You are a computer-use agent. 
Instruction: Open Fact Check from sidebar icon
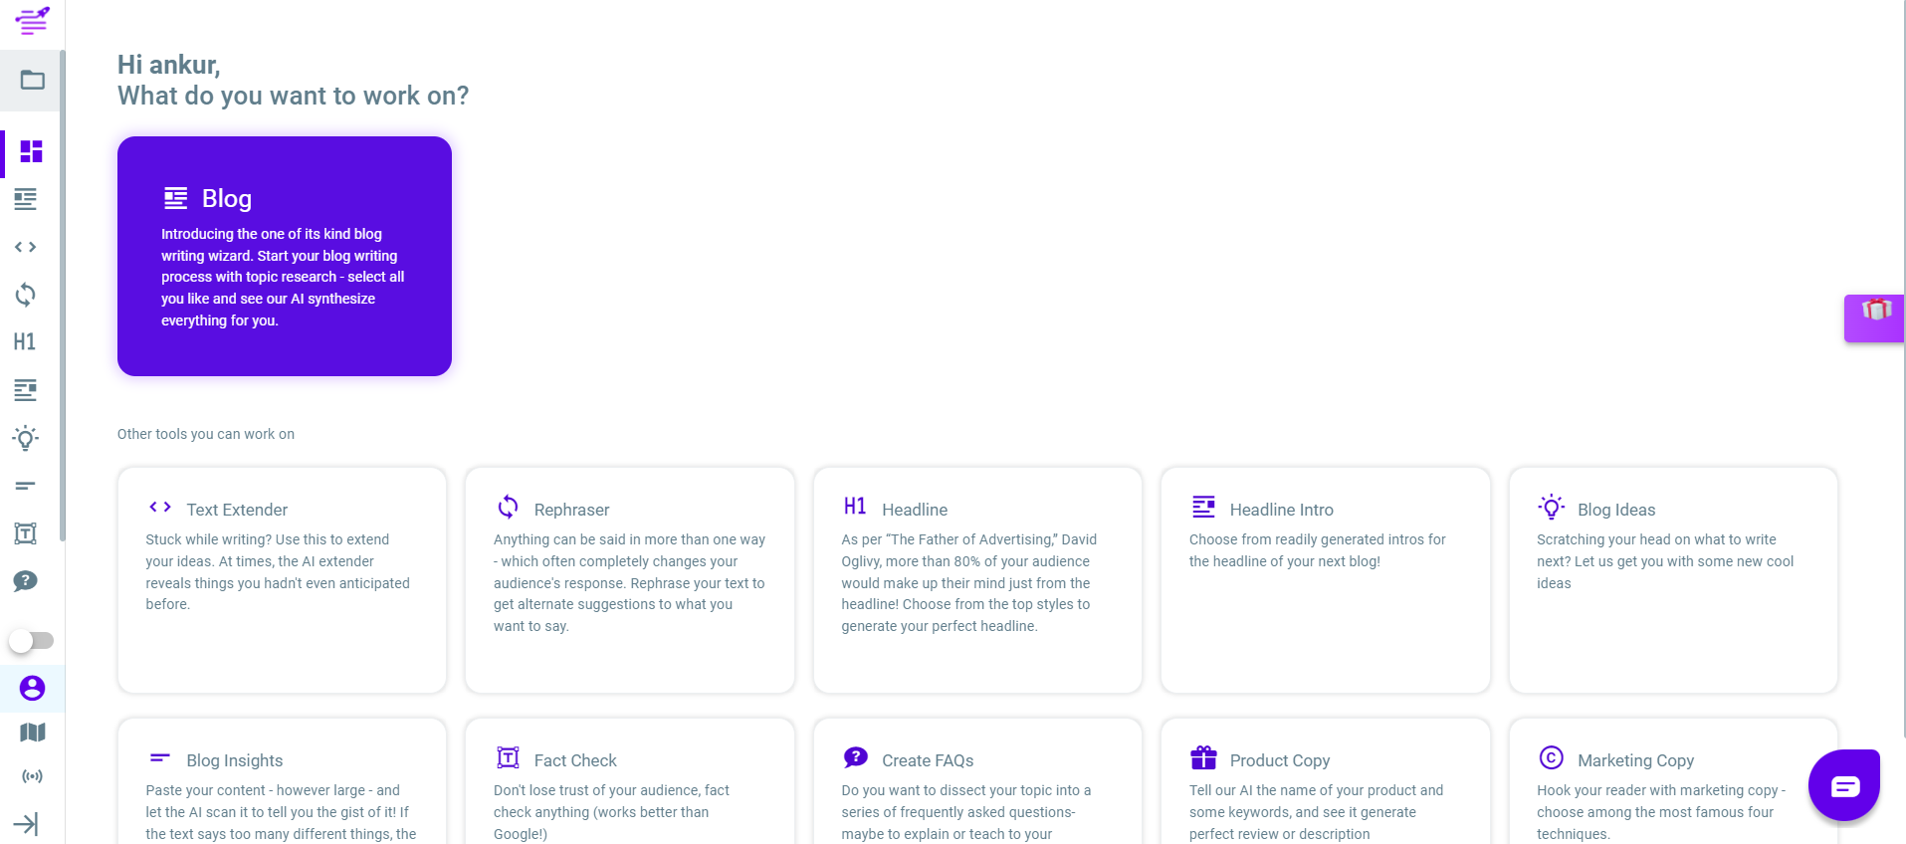pos(26,533)
